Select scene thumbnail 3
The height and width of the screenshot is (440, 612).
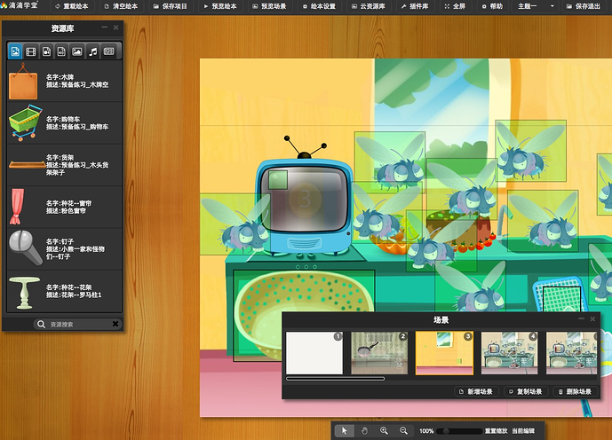444,353
